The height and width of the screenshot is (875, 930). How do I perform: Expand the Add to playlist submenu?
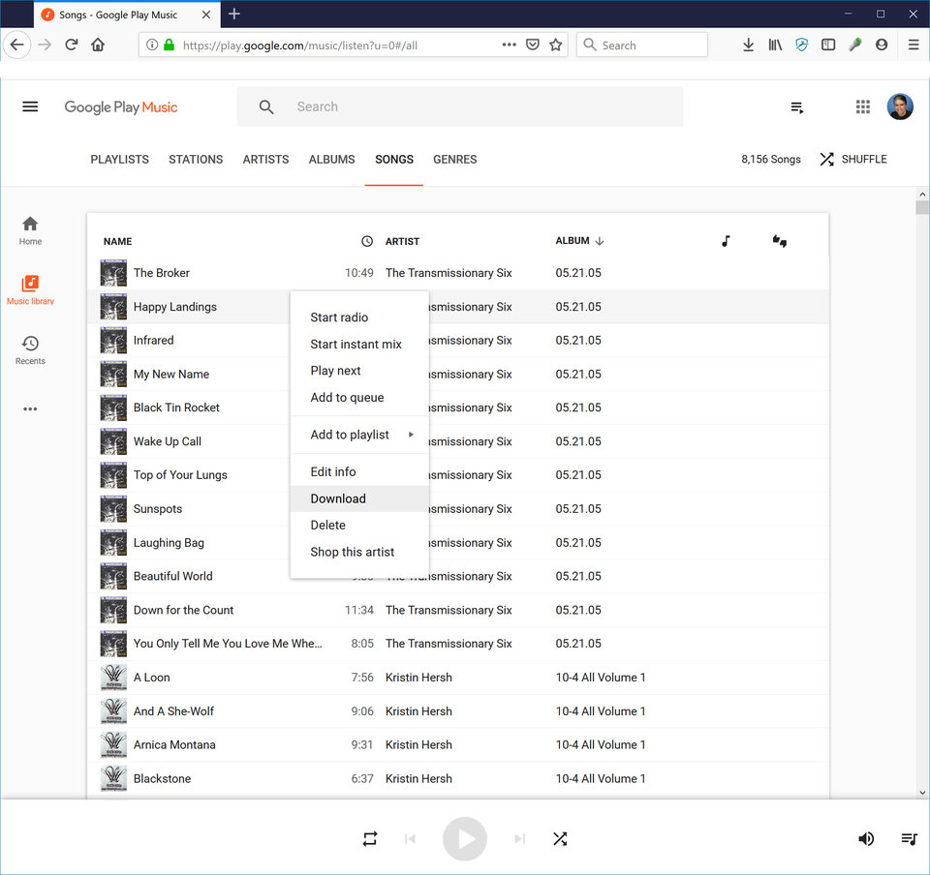click(x=359, y=435)
